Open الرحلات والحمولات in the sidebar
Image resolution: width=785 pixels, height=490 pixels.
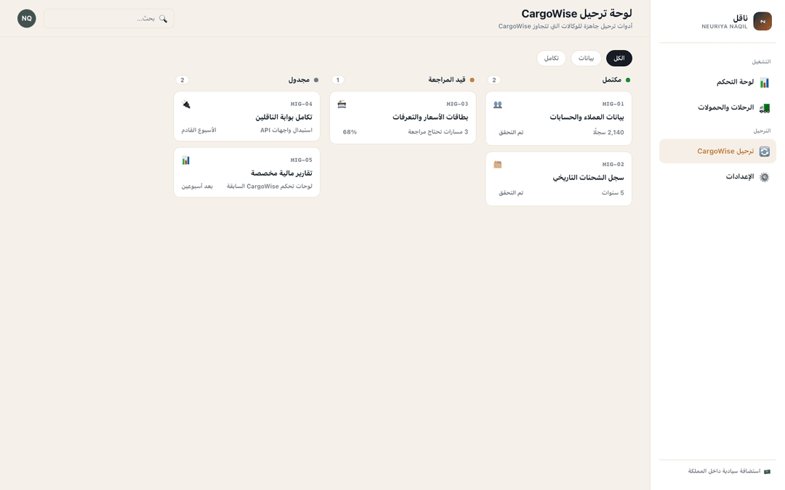coord(717,108)
